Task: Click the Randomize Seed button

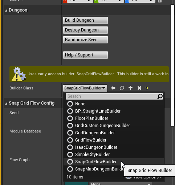Action: 85,40
